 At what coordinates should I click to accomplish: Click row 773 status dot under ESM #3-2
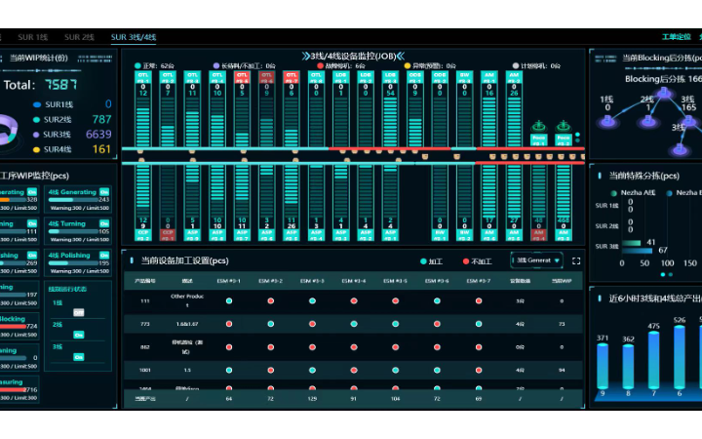click(270, 324)
